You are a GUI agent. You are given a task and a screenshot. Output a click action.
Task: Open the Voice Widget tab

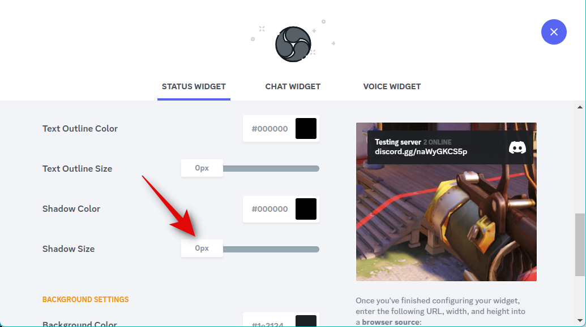[x=392, y=86]
